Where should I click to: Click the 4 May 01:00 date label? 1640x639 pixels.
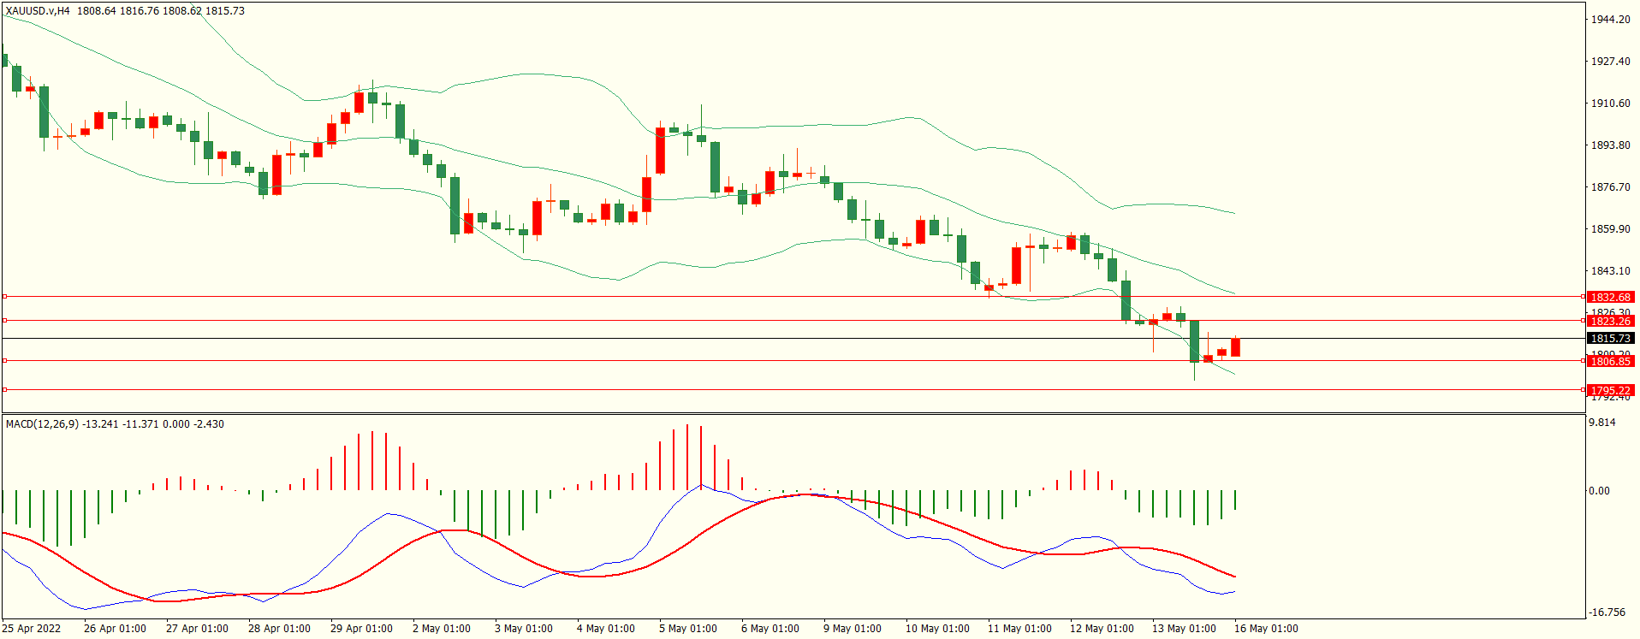tap(606, 629)
